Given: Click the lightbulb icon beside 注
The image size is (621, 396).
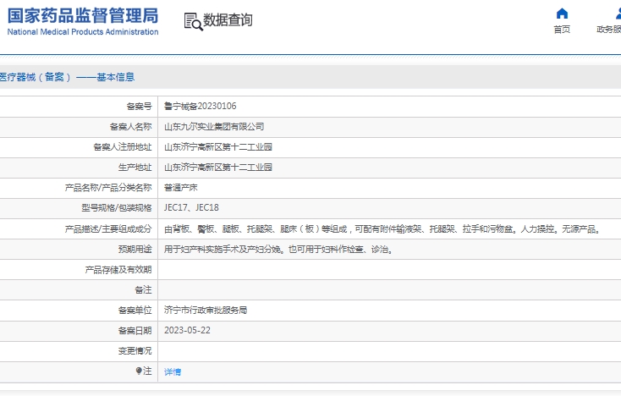Looking at the screenshot, I should coord(139,371).
